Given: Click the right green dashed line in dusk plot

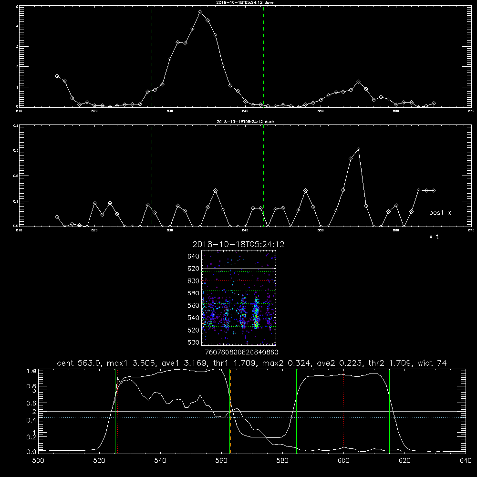Looking at the screenshot, I should [x=263, y=176].
